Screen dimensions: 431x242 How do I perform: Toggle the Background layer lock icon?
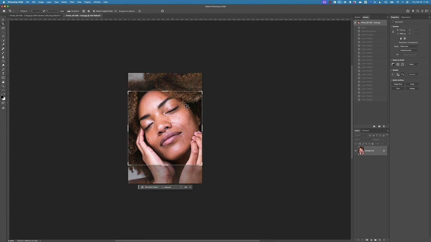pyautogui.click(x=384, y=151)
